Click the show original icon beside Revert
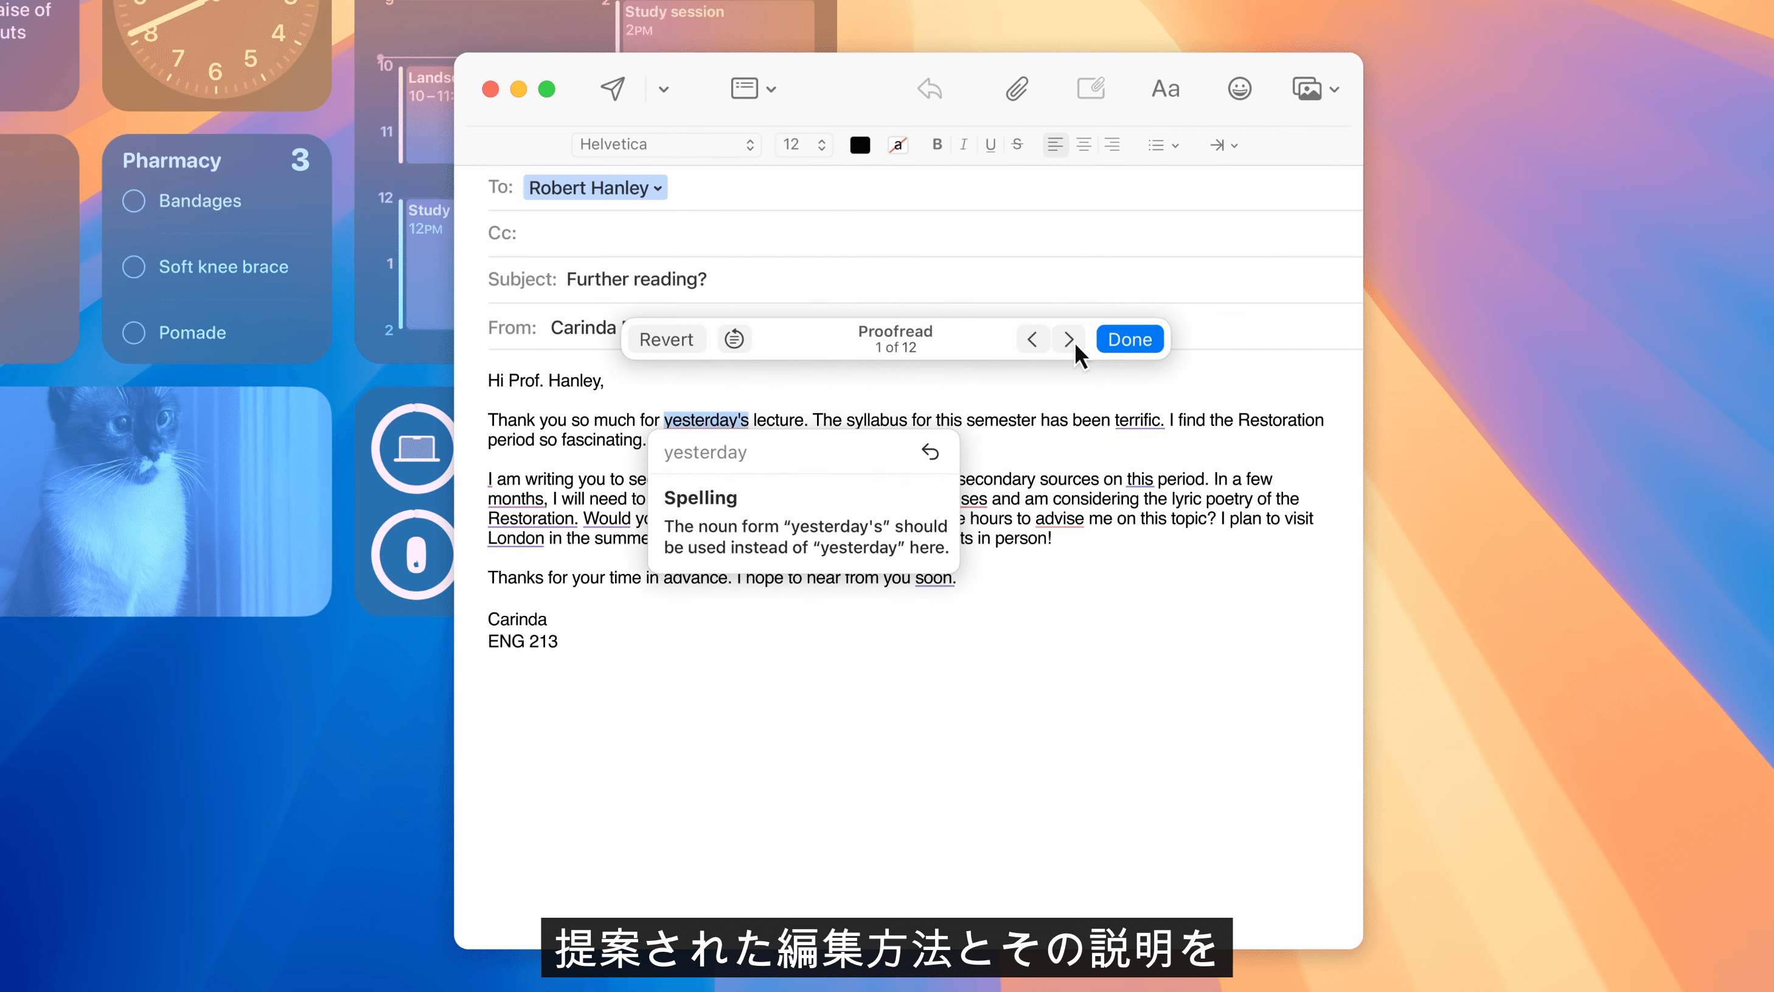This screenshot has height=992, width=1774. click(734, 339)
